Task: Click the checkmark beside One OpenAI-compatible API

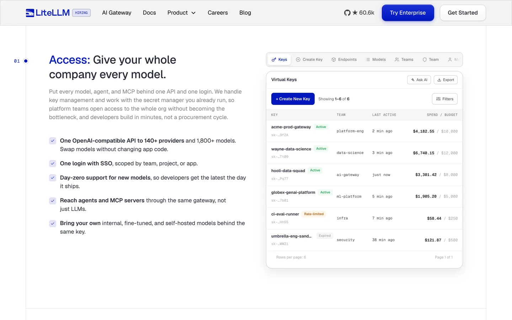Action: [53, 141]
